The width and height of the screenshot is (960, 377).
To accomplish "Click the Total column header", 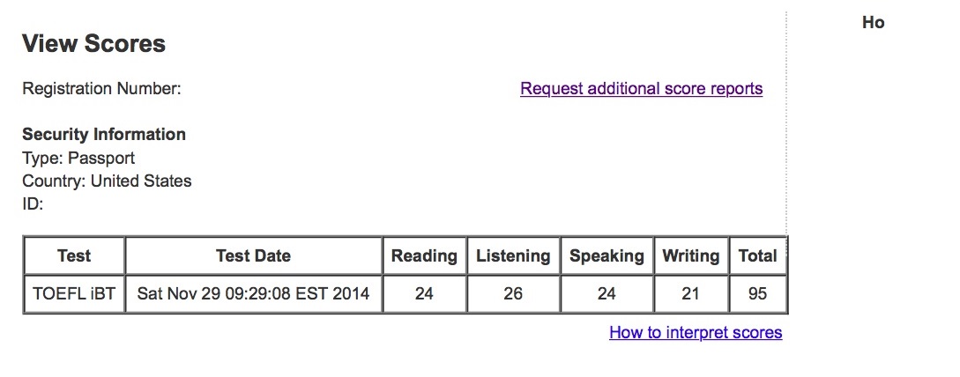I will pyautogui.click(x=757, y=255).
